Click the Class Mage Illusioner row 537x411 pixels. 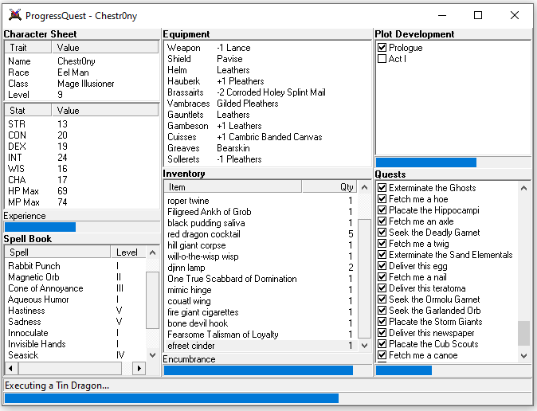[x=81, y=83]
